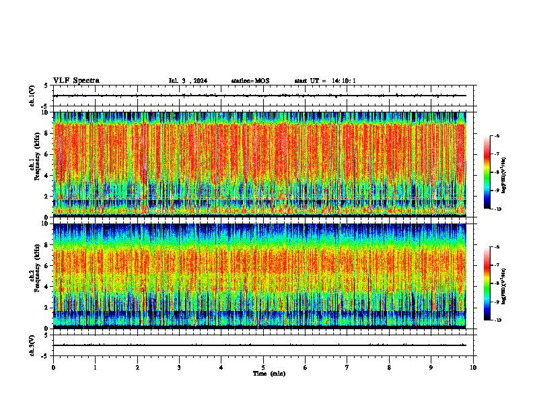Image resolution: width=533 pixels, height=412 pixels.
Task: Select the ch.2 spectrogram panel
Action: pos(259,276)
